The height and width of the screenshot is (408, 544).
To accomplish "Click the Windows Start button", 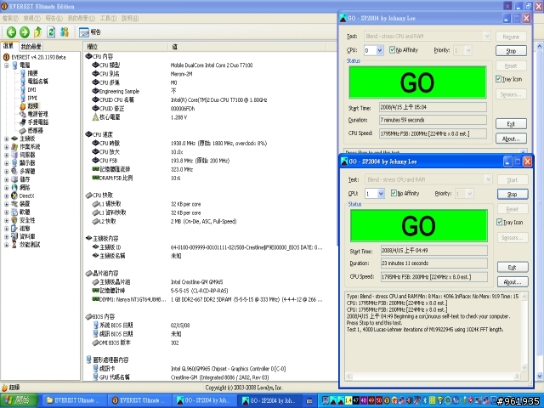I will [17, 400].
